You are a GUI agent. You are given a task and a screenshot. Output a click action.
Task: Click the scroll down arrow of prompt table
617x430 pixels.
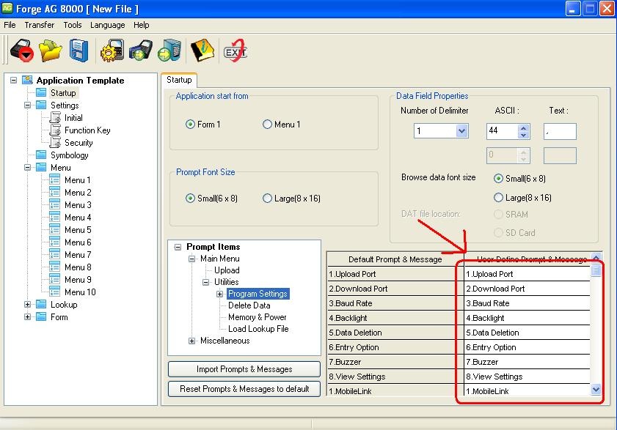(596, 390)
